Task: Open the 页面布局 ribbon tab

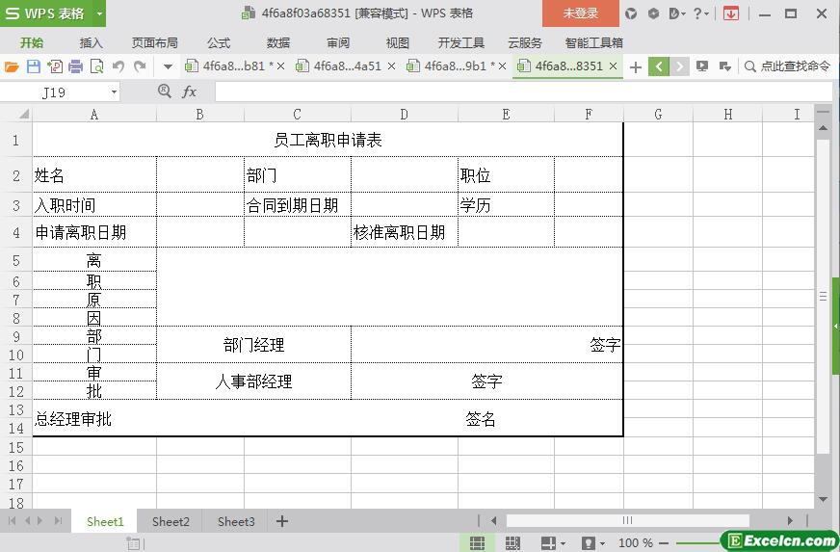Action: [x=155, y=43]
